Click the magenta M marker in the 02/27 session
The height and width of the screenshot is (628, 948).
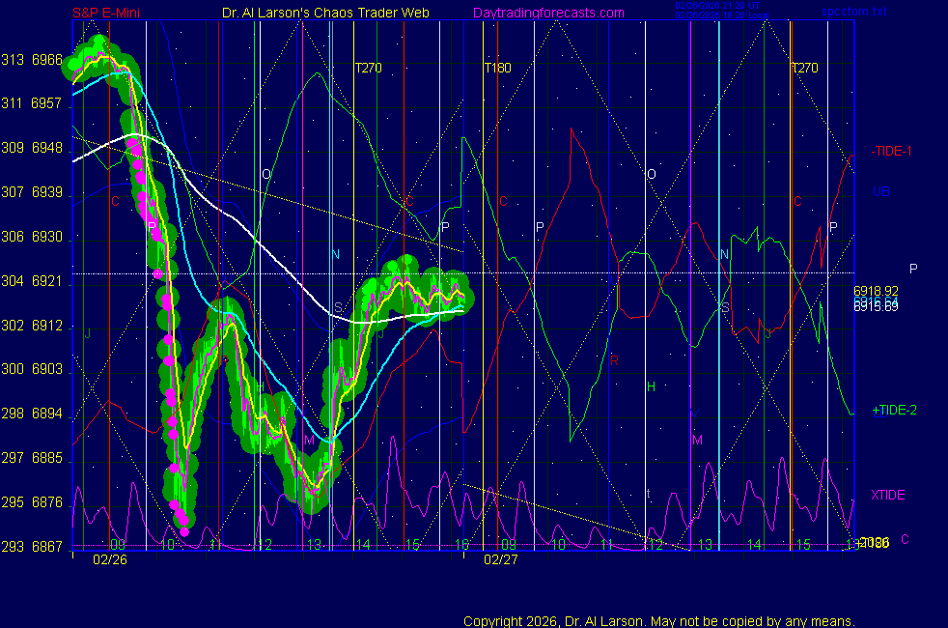pos(697,440)
